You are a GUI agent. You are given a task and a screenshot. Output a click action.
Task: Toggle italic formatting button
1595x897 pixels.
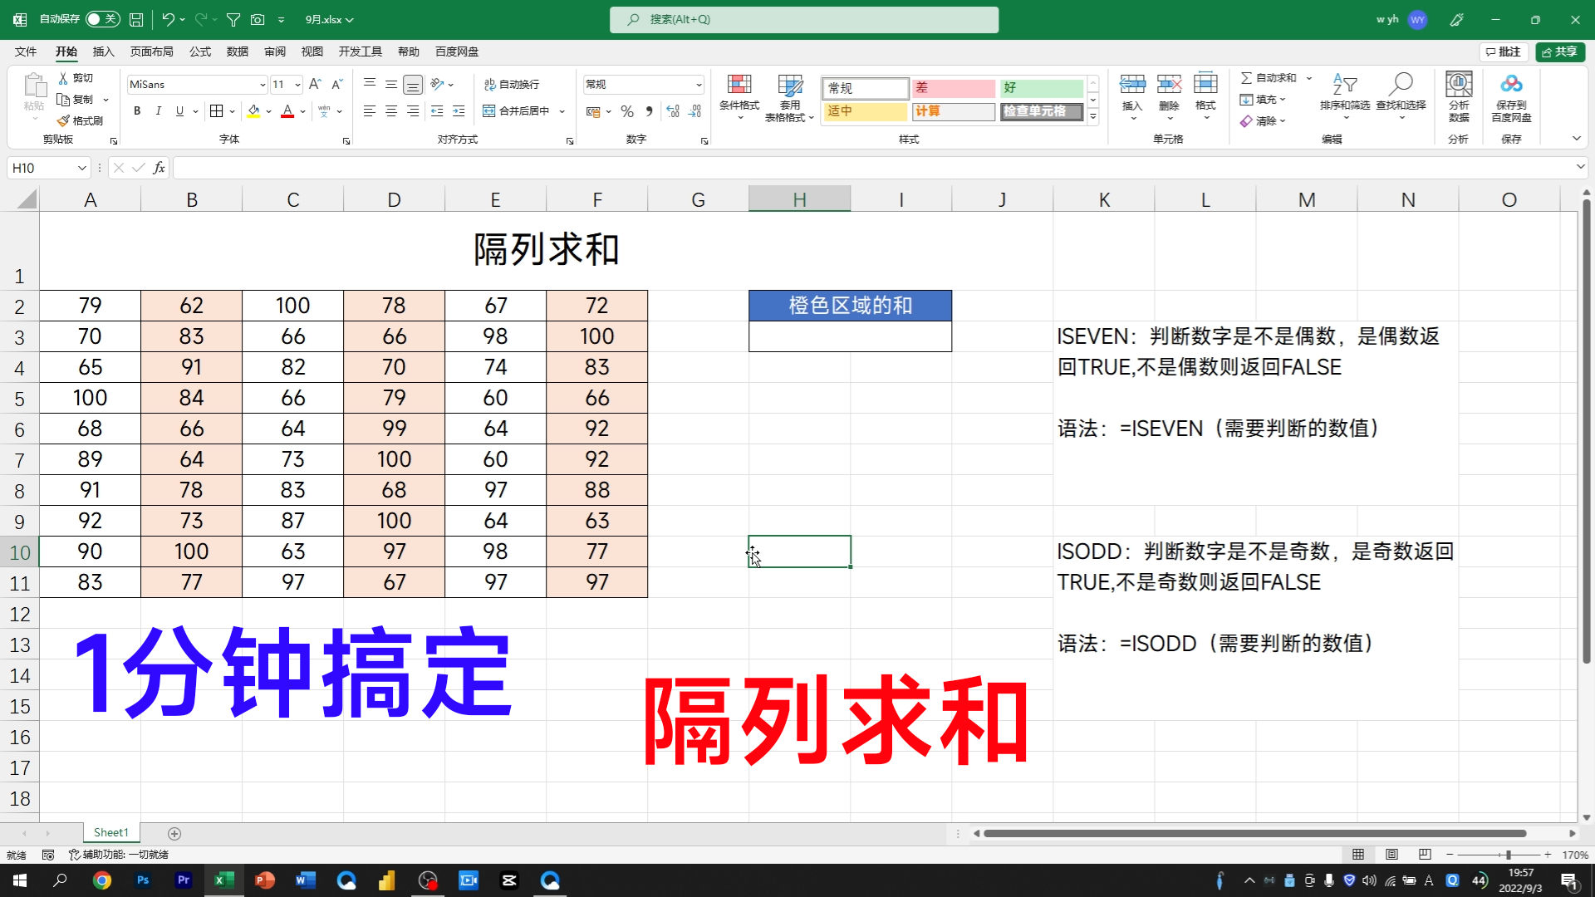click(158, 110)
